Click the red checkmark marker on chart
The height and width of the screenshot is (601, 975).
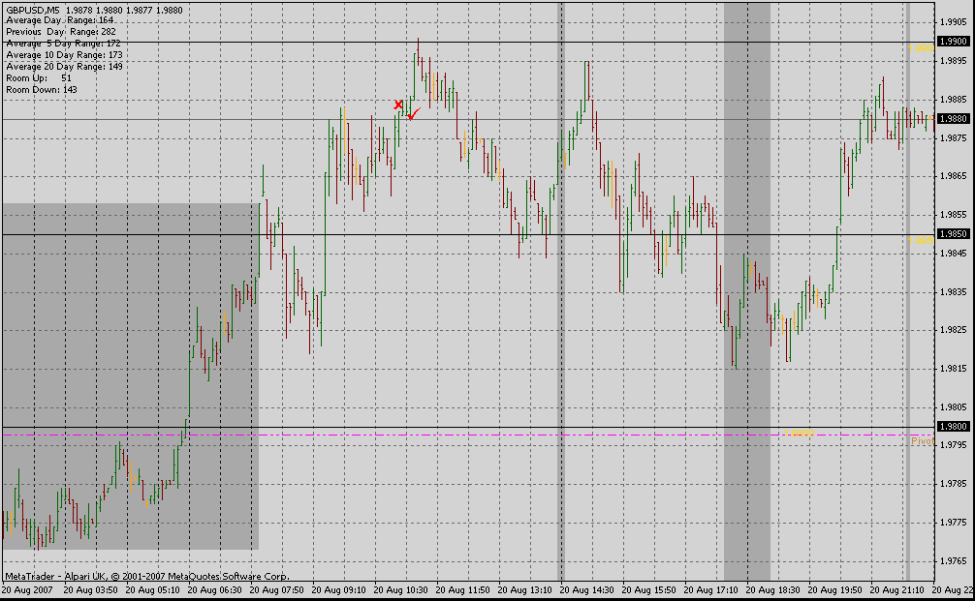[413, 114]
